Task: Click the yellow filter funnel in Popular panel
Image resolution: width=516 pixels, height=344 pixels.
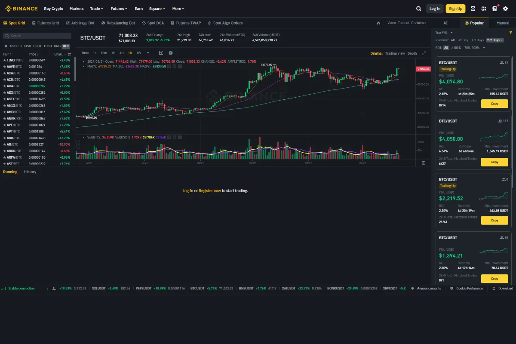Action: [x=511, y=32]
